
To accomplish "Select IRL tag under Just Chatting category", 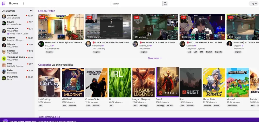I will pyautogui.click(x=41, y=106).
